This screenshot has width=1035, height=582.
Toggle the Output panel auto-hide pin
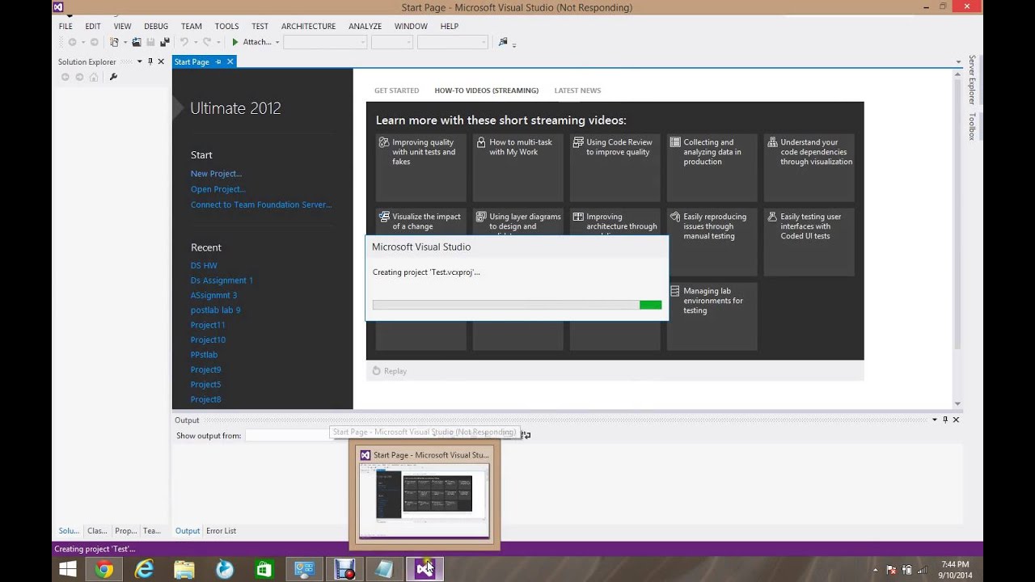(945, 420)
